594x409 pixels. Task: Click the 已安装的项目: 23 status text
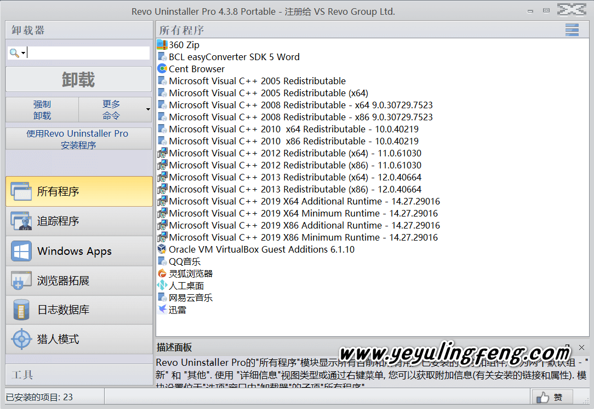[39, 398]
